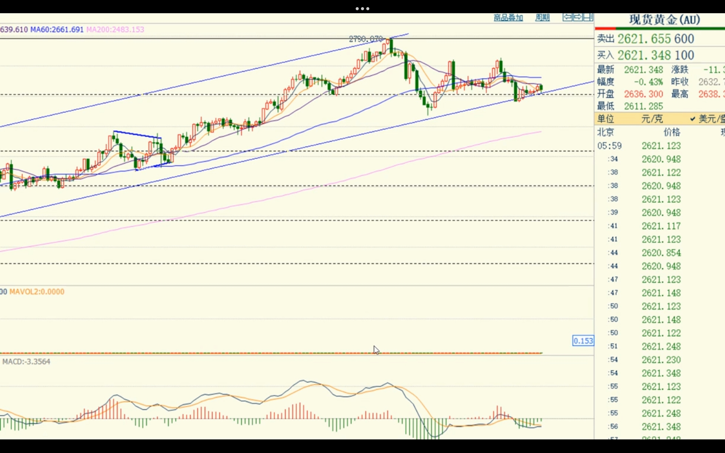Click the right arrow chart scroll icon
Screen dimensions: 725x453
pos(578,17)
